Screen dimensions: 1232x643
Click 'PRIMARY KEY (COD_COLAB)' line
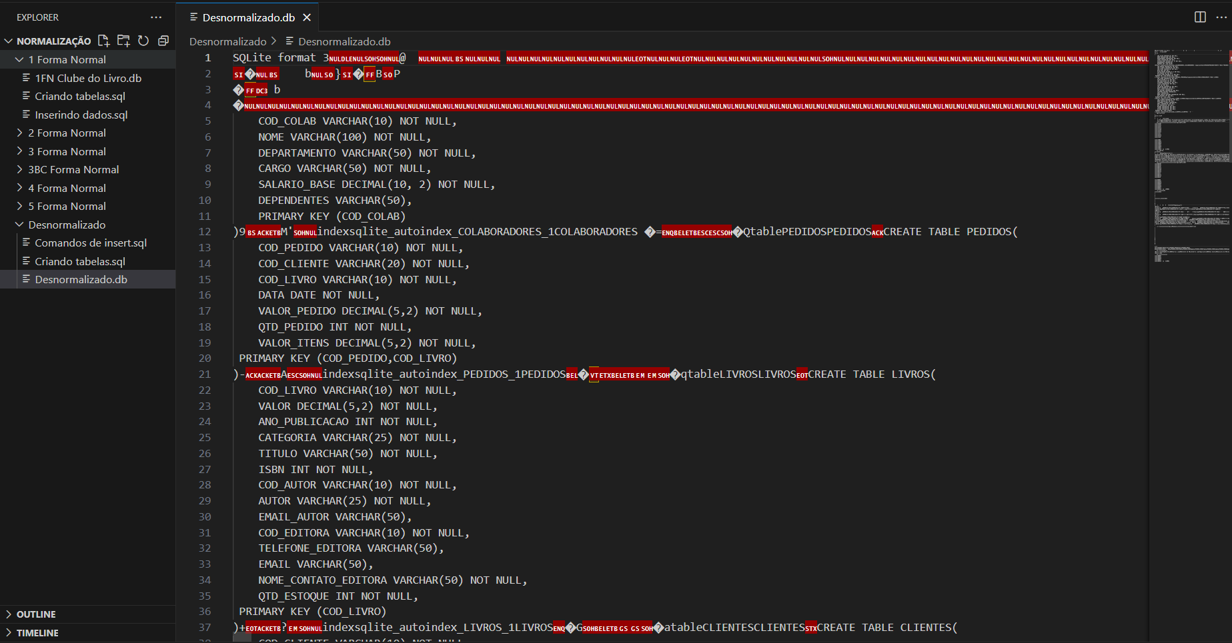(x=332, y=217)
